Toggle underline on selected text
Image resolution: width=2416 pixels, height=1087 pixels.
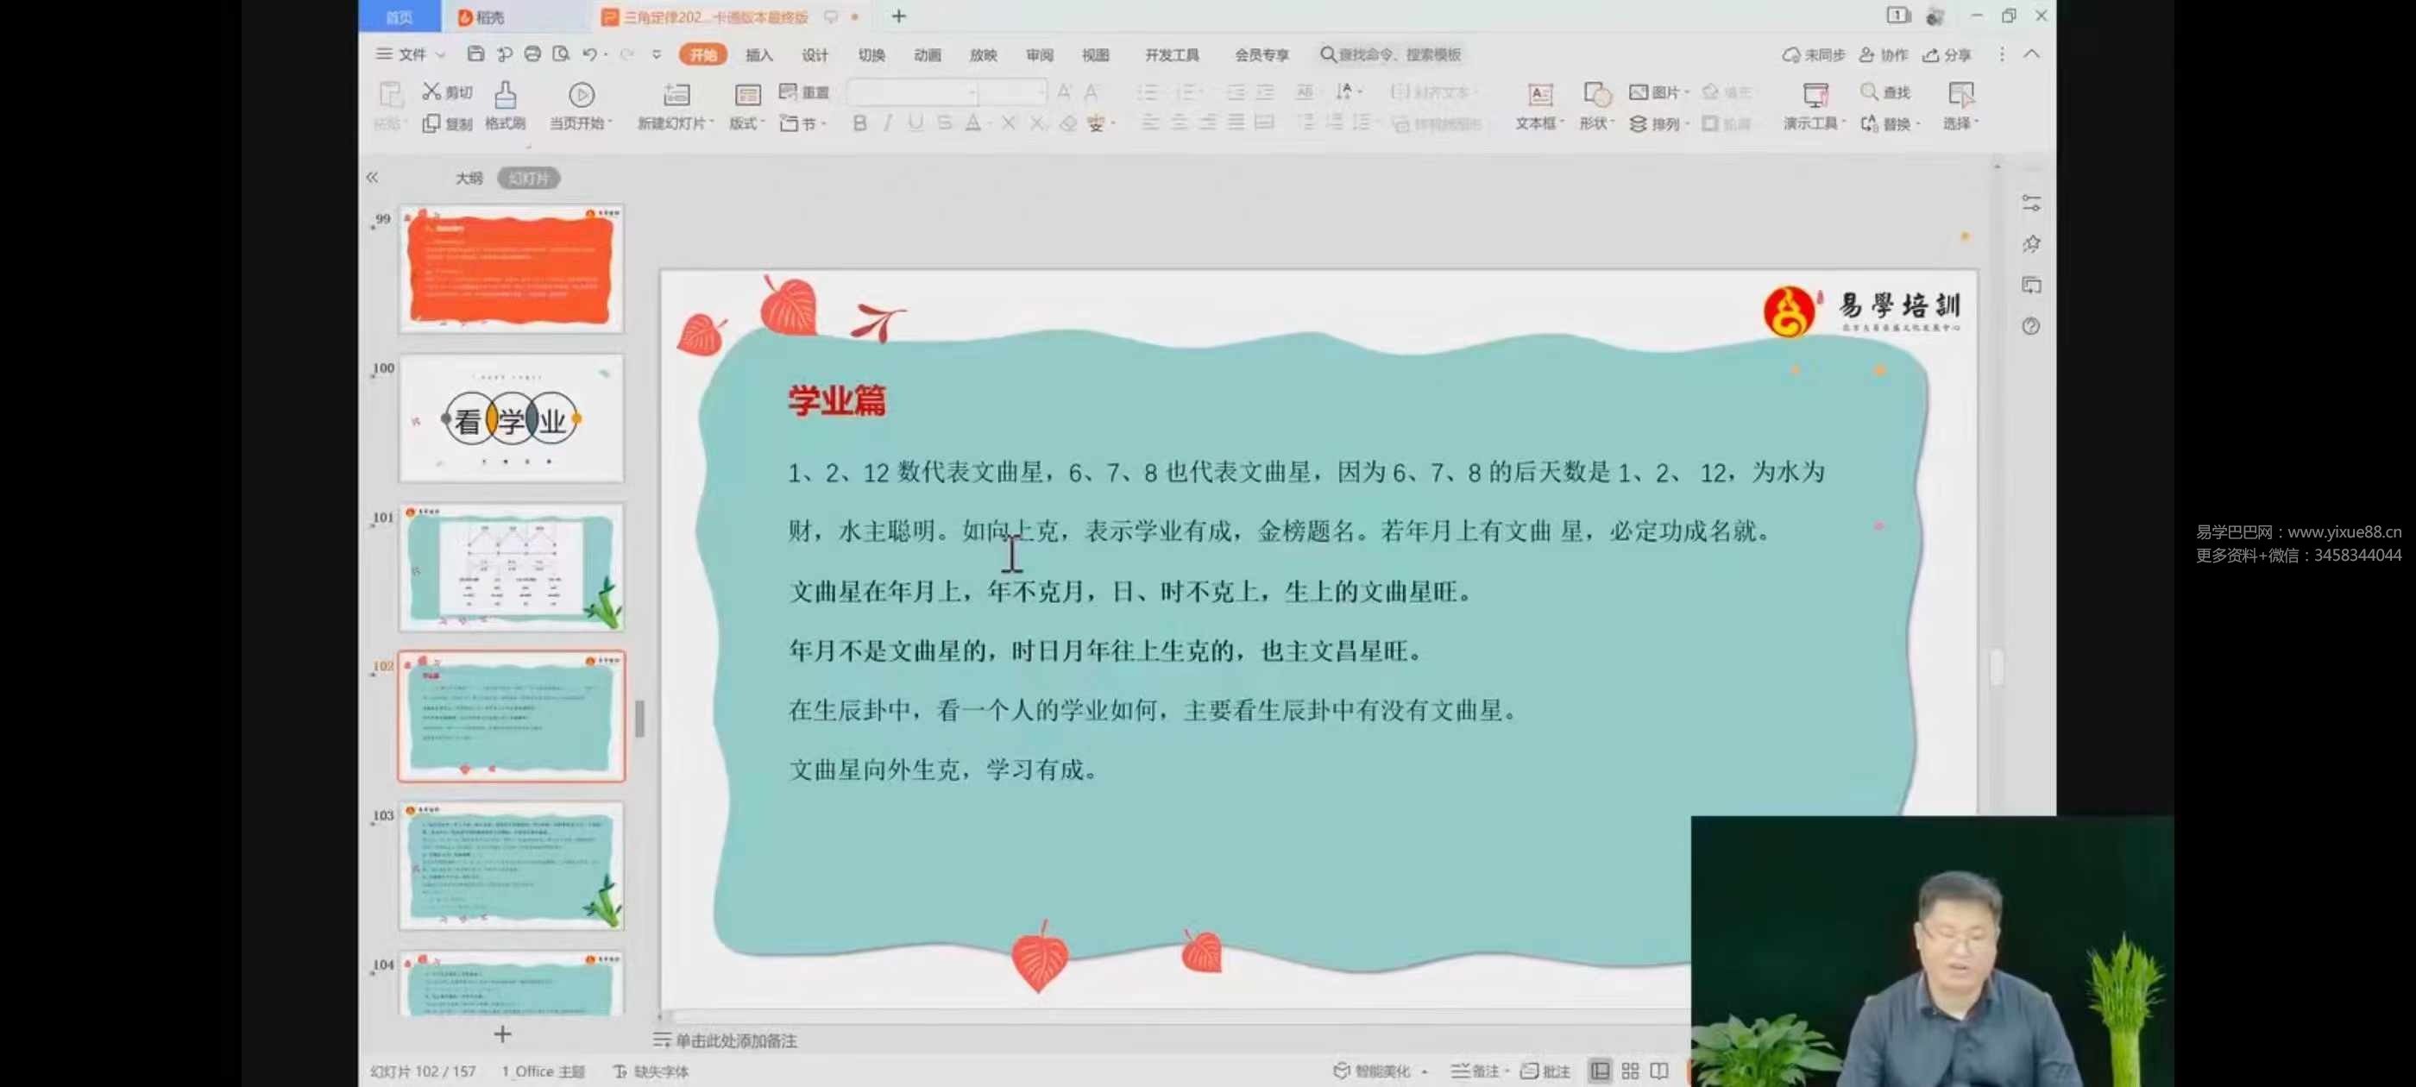[x=916, y=123]
